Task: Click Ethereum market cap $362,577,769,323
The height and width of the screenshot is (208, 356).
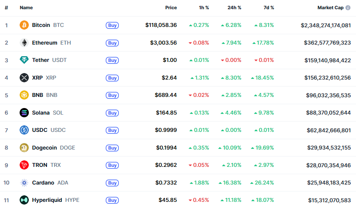Action: point(328,43)
